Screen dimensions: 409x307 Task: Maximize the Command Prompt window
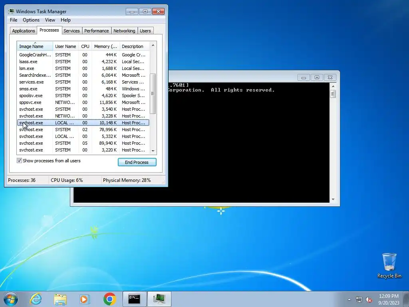pos(317,78)
